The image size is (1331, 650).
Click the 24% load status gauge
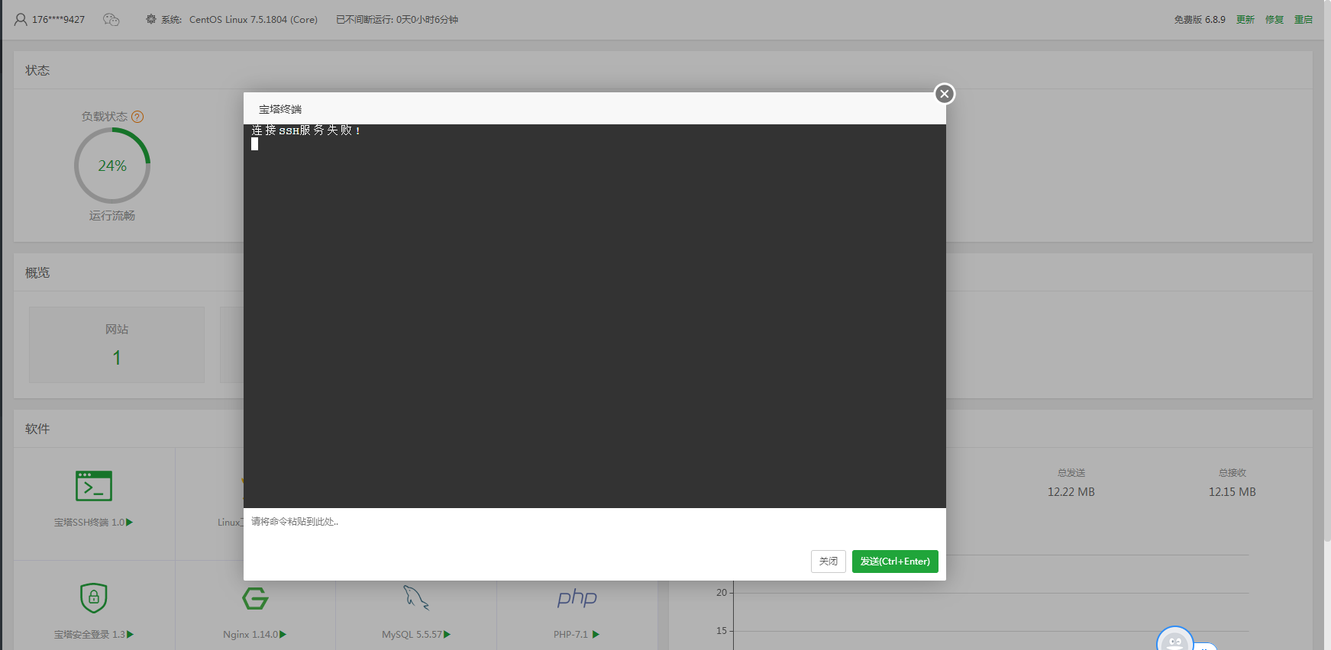pyautogui.click(x=112, y=166)
